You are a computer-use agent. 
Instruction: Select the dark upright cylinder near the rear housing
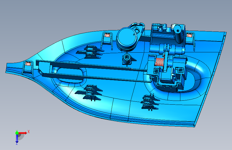click(x=178, y=34)
